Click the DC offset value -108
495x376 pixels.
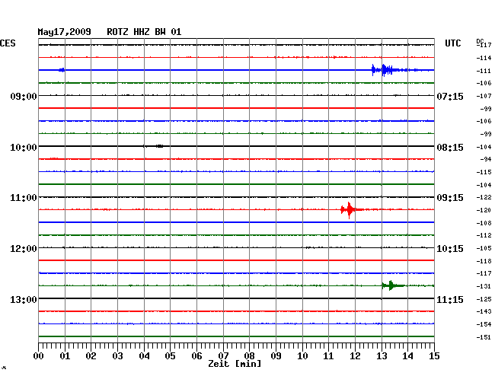484,223
